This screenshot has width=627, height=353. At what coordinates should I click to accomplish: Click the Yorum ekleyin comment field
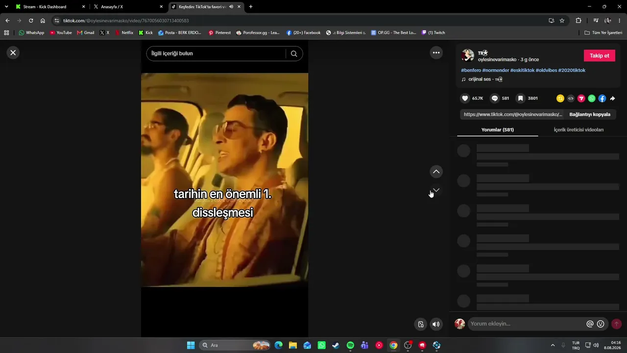pyautogui.click(x=527, y=324)
